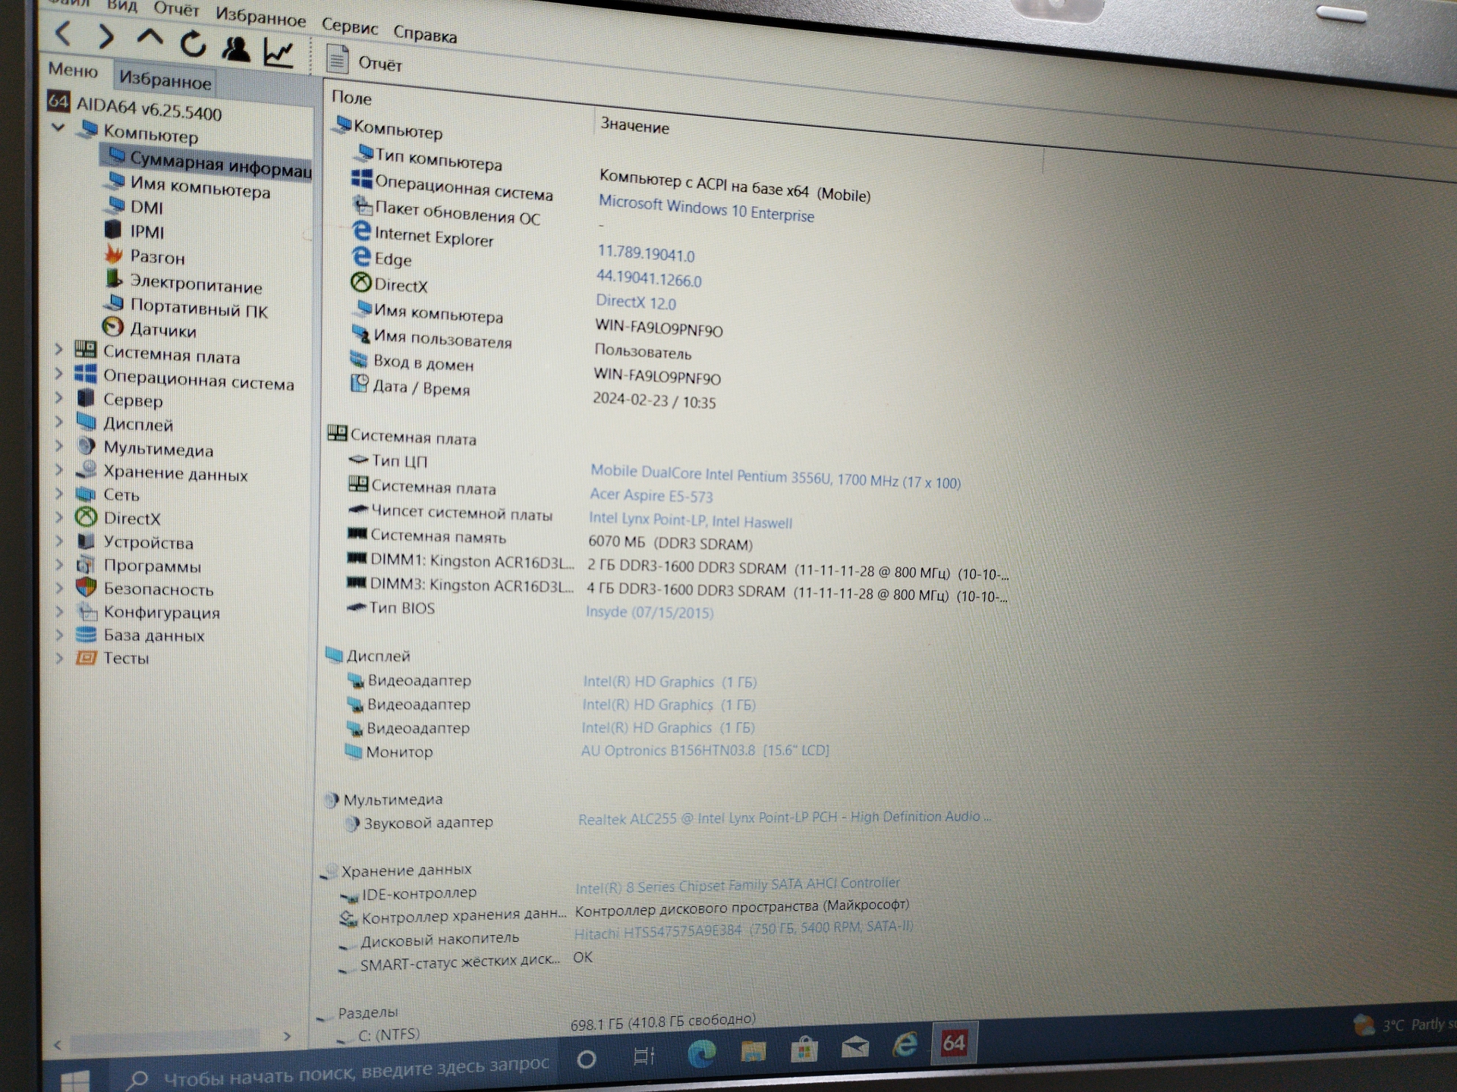The height and width of the screenshot is (1092, 1457).
Task: Open Microsoft Store from the taskbar
Action: coord(804,1049)
